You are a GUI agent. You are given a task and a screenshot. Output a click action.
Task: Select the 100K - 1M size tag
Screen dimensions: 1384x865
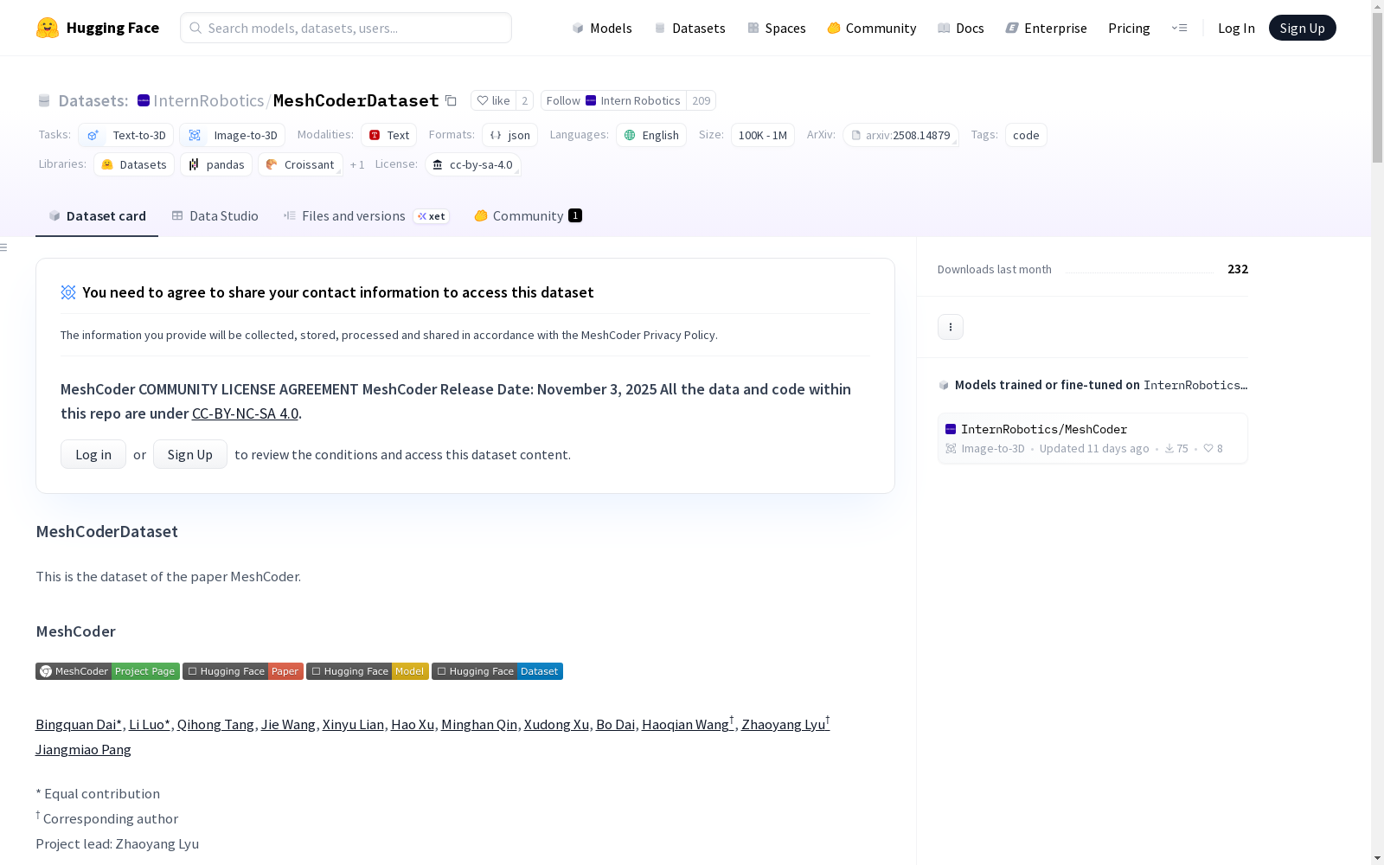click(x=763, y=135)
